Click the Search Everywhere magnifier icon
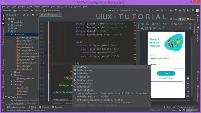The height and width of the screenshot is (113, 201). point(193,10)
